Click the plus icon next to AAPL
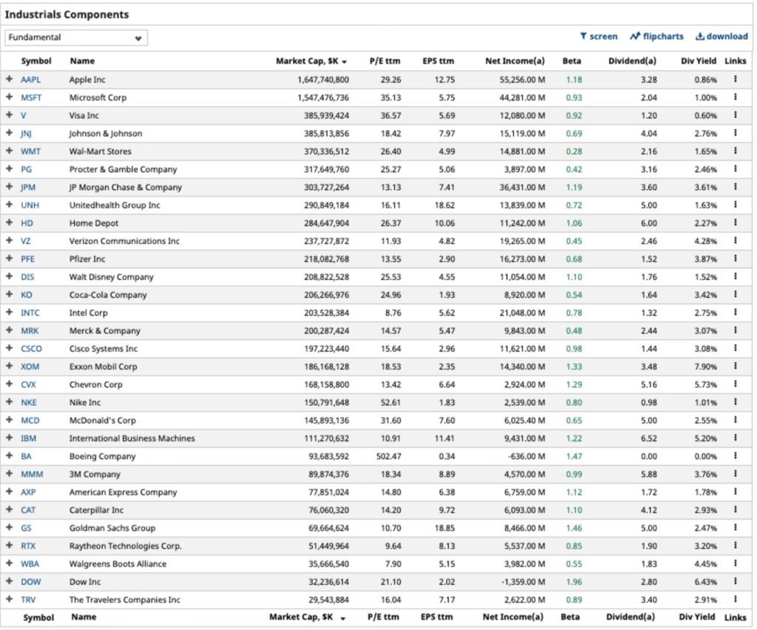757x630 pixels. [x=9, y=79]
